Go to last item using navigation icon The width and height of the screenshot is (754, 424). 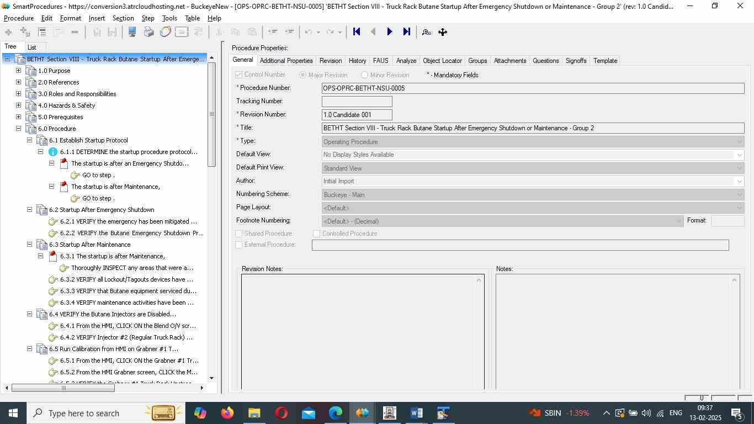407,32
